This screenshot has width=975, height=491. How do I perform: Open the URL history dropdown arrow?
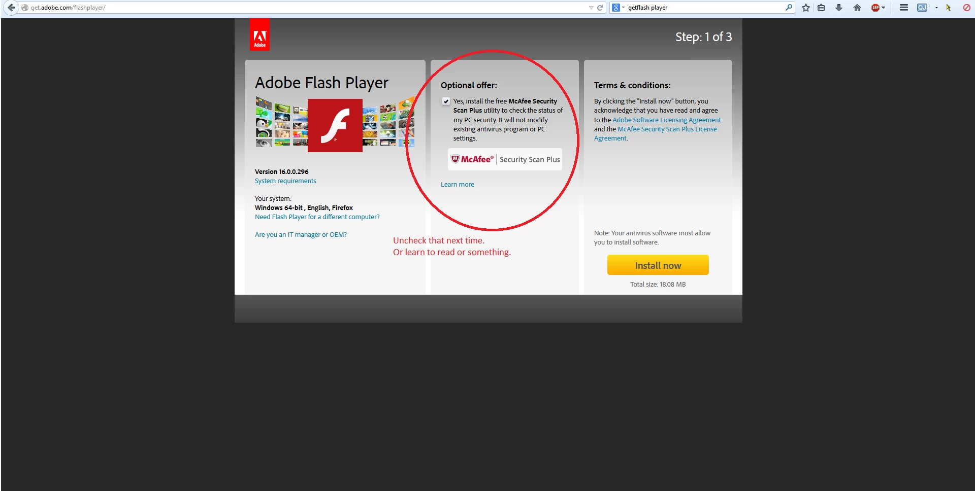[x=591, y=8]
